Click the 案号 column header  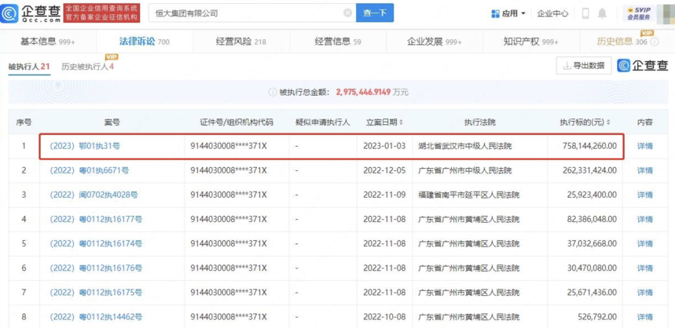(112, 122)
